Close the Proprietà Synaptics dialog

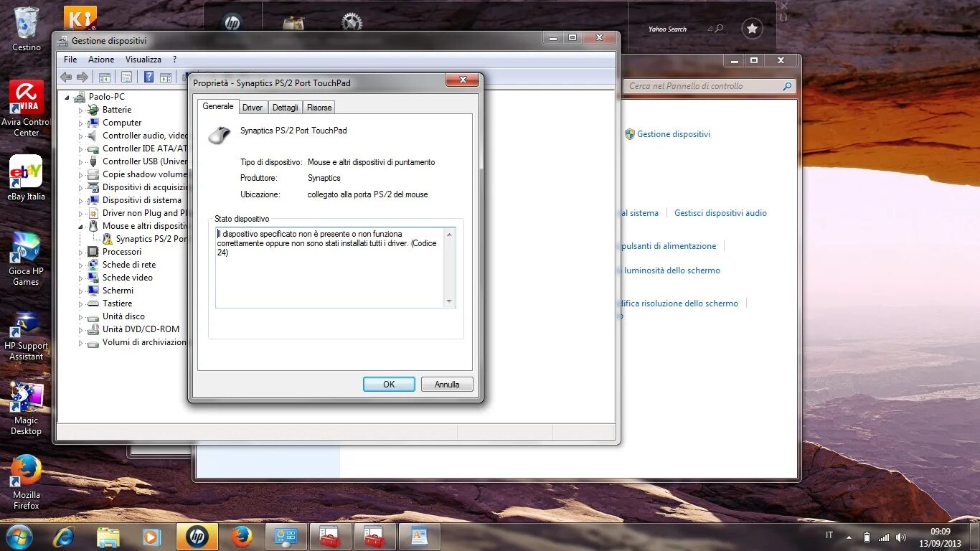pos(463,80)
